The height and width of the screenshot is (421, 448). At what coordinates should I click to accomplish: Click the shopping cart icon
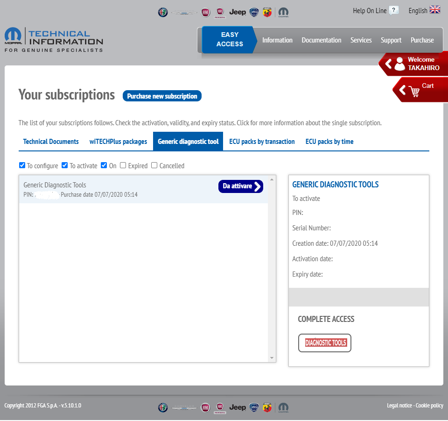point(414,92)
